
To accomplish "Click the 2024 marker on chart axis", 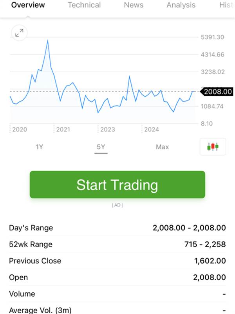I will tap(152, 130).
